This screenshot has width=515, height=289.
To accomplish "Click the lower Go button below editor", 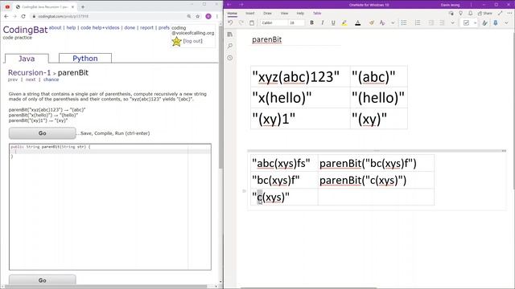I will tap(43, 280).
